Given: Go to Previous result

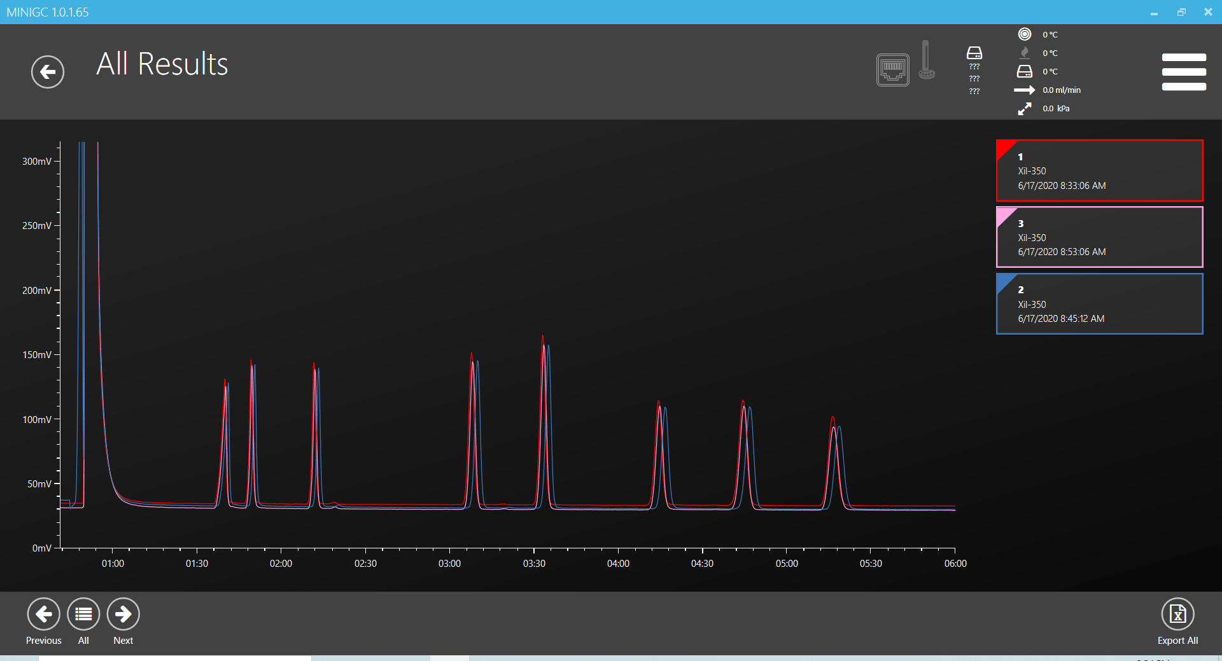Looking at the screenshot, I should (x=43, y=615).
